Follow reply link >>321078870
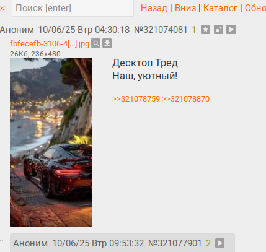Image resolution: width=266 pixels, height=252 pixels. pos(185,99)
